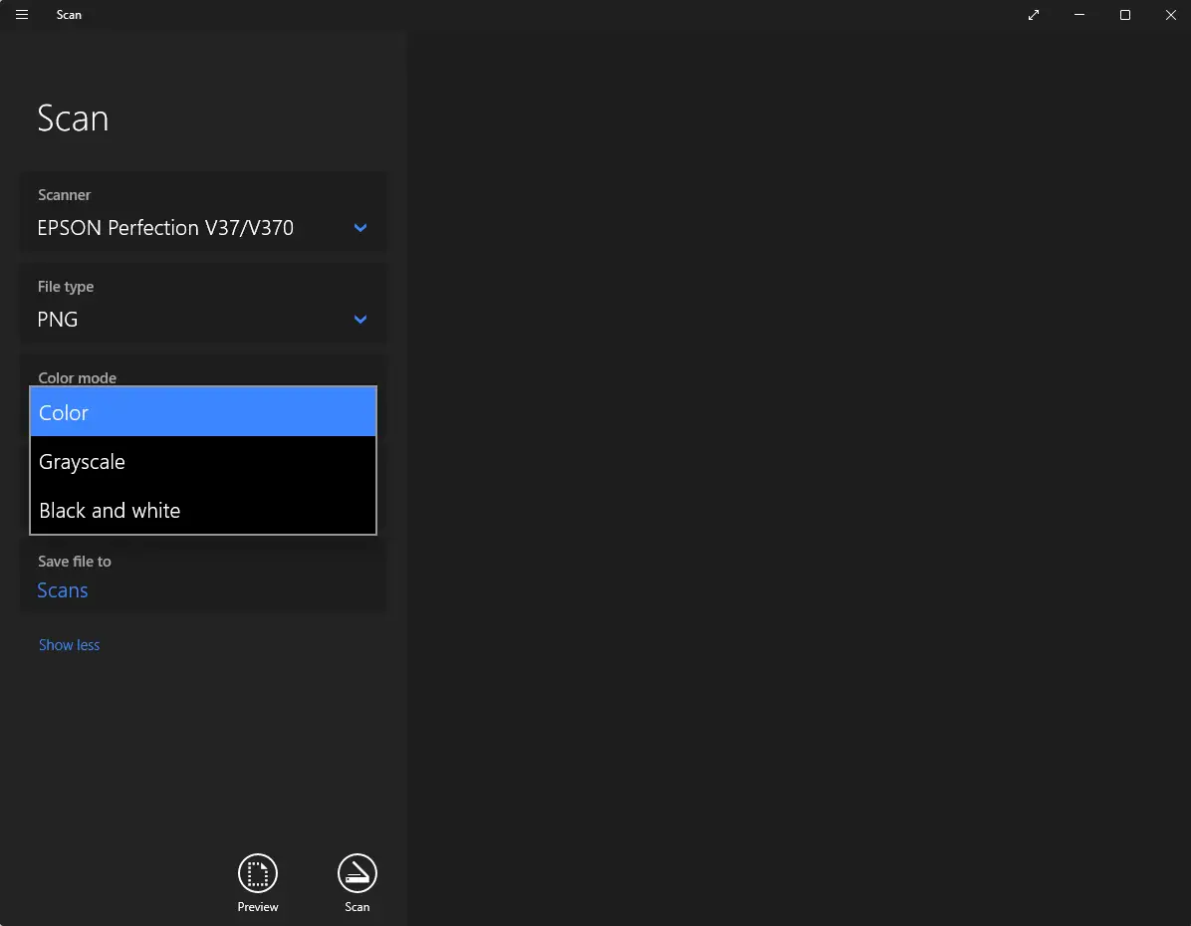Minimize the Scan app window
The height and width of the screenshot is (926, 1191).
(1079, 15)
